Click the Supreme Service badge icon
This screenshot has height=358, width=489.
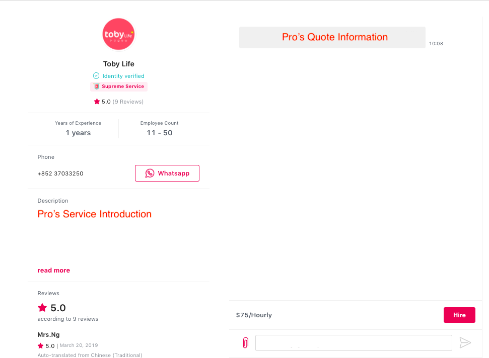[x=97, y=86]
